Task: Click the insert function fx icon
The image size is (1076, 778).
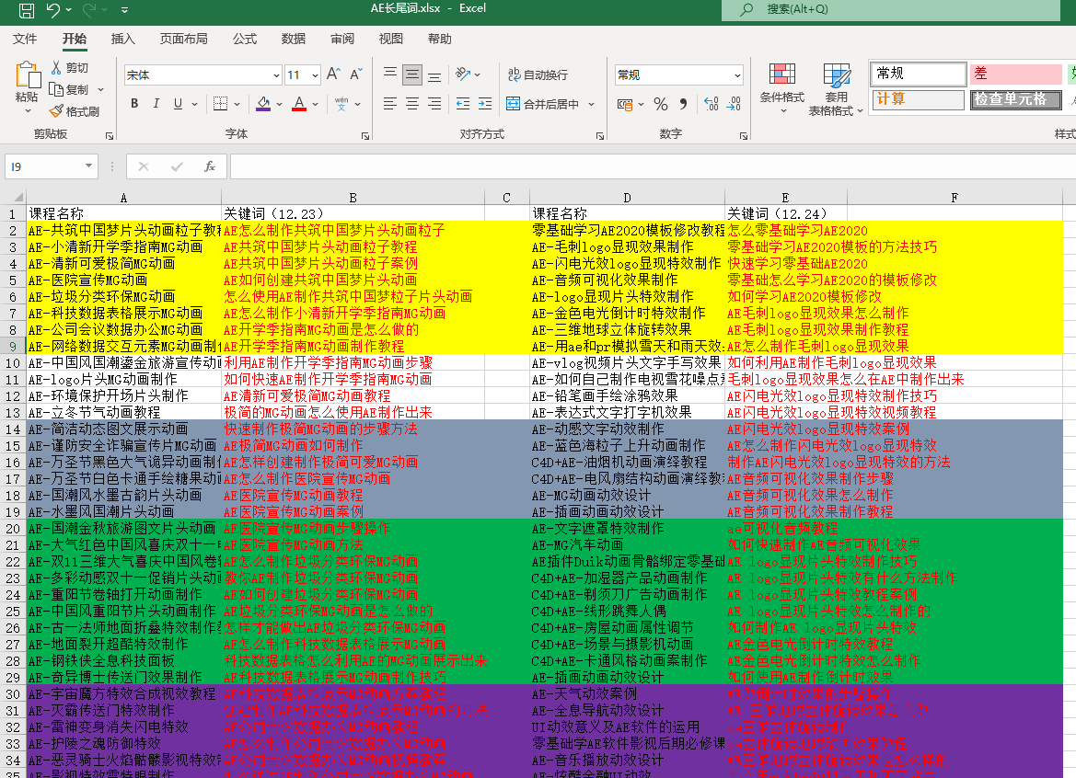Action: tap(210, 166)
